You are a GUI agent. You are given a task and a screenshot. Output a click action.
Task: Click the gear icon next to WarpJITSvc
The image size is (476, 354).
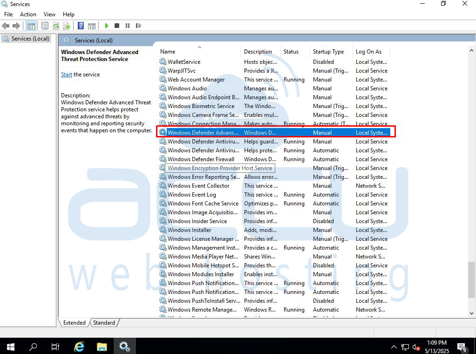point(163,70)
